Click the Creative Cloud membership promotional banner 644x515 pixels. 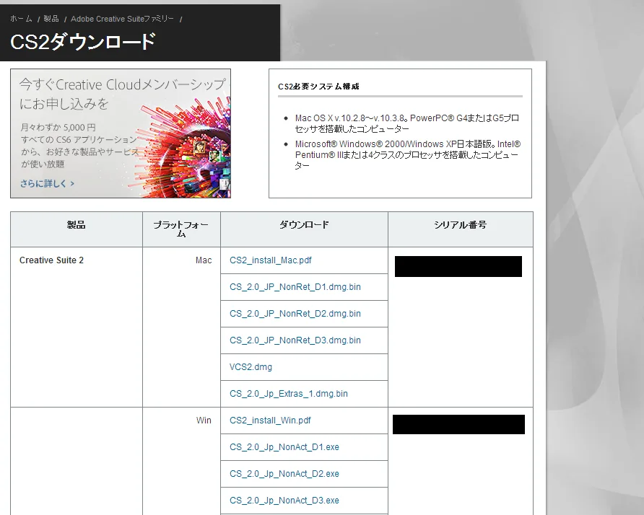pyautogui.click(x=120, y=133)
